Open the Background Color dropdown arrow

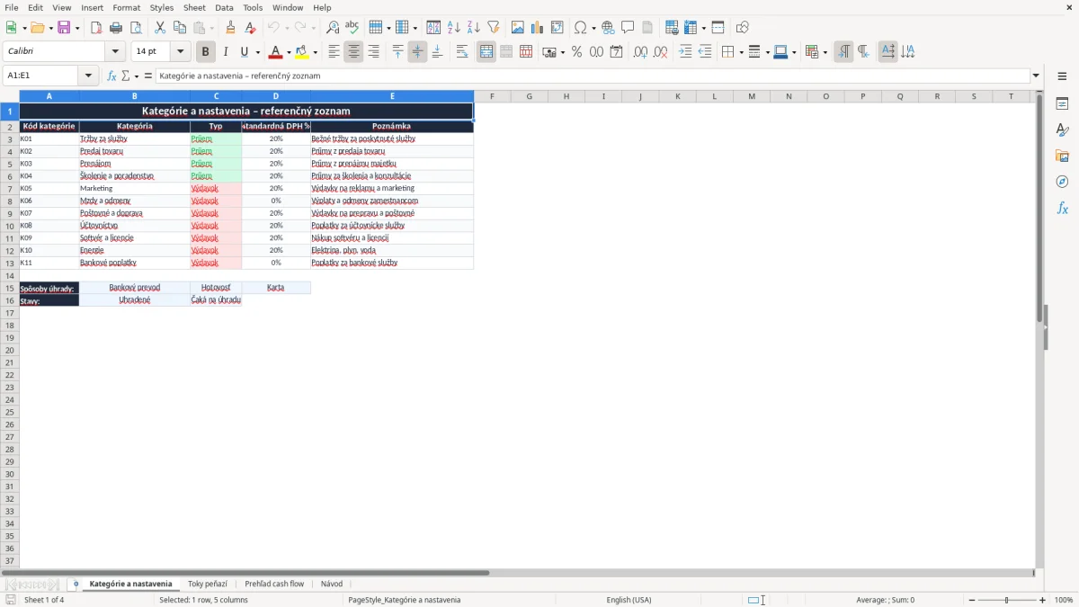click(x=315, y=52)
